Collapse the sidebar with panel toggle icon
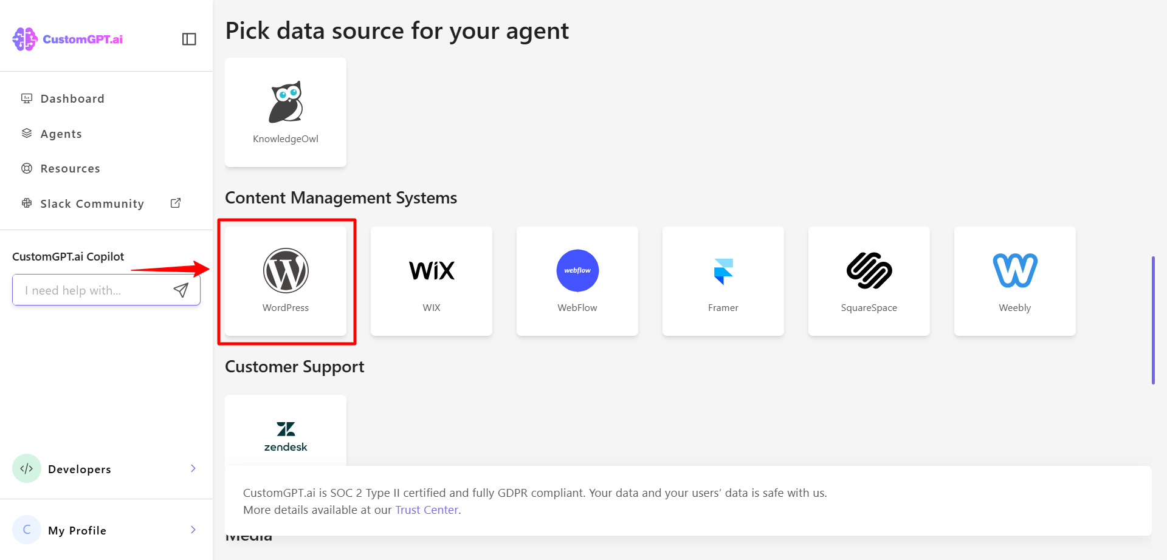Viewport: 1167px width, 560px height. [x=189, y=39]
